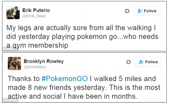Image resolution: width=169 pixels, height=103 pixels.
Task: Click the words 'gym membership' in Erik's tweet
Action: pos(40,46)
